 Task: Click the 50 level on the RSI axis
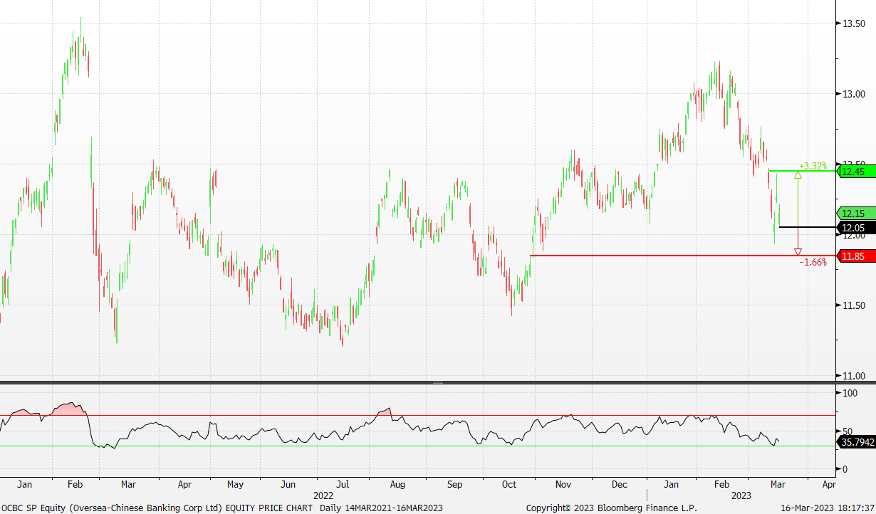click(x=848, y=431)
